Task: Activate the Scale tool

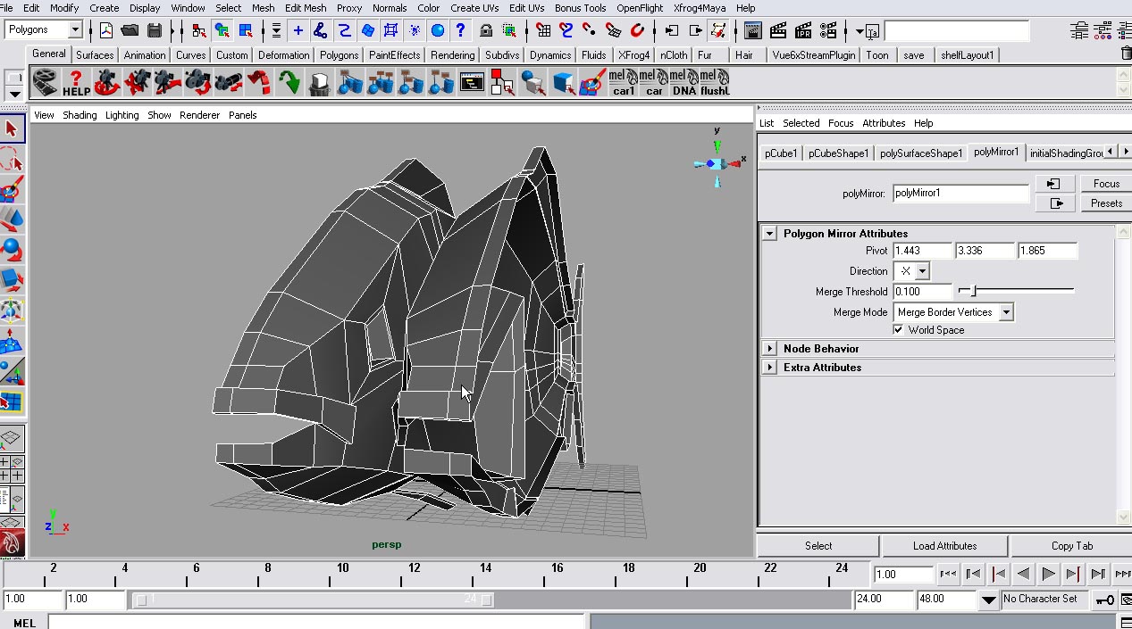Action: (x=12, y=281)
